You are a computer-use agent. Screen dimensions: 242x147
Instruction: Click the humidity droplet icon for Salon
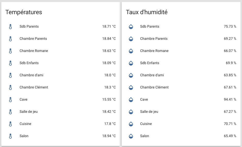tap(131, 136)
